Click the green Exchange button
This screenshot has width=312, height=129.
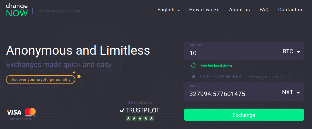[x=244, y=115]
